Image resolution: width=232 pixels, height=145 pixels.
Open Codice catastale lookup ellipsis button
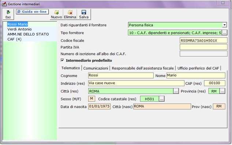pyautogui.click(x=162, y=99)
